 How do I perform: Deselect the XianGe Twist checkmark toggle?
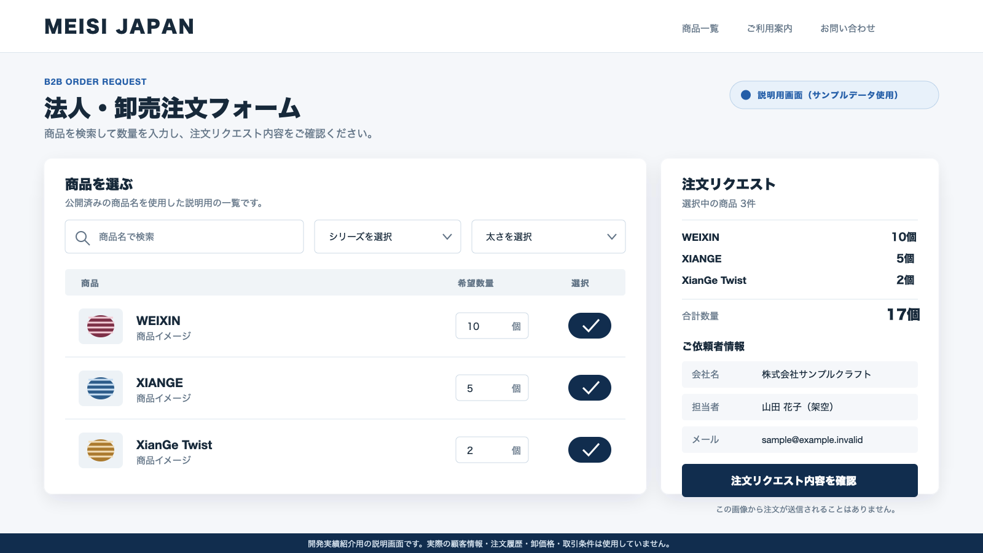(590, 450)
